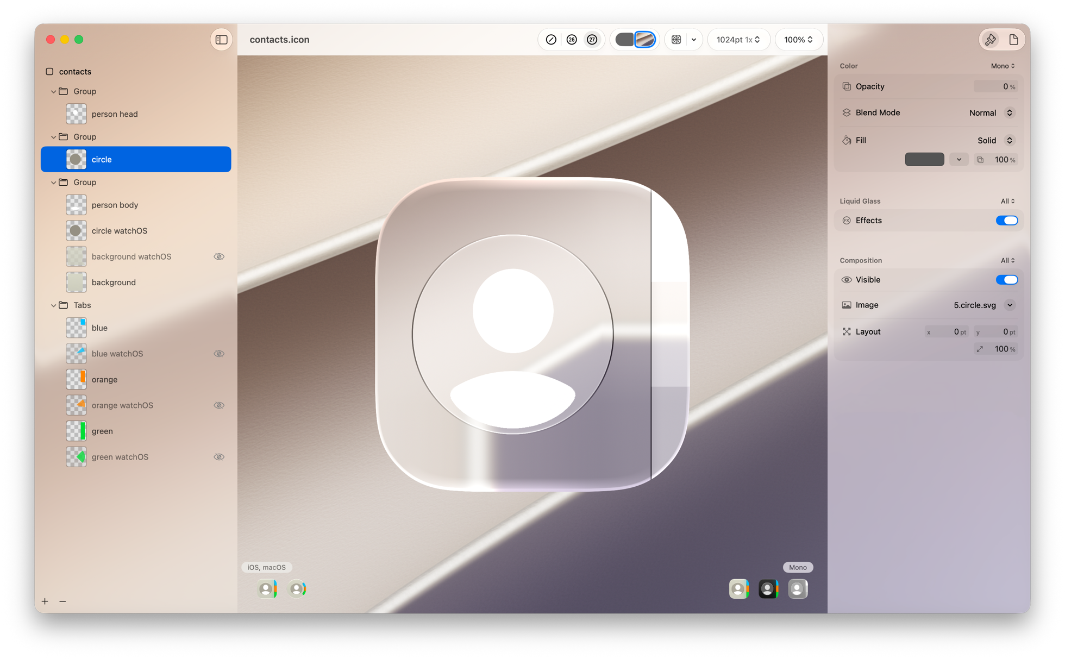Select the circle watchOS layer
This screenshot has height=659, width=1065.
coord(136,231)
